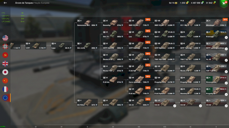Click the checkmark on Kranvagn tank
This screenshot has height=128, width=229.
[226, 38]
